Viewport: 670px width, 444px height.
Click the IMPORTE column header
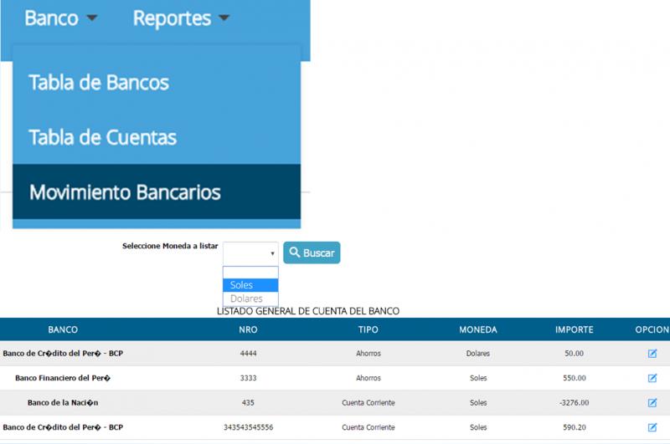coord(575,329)
